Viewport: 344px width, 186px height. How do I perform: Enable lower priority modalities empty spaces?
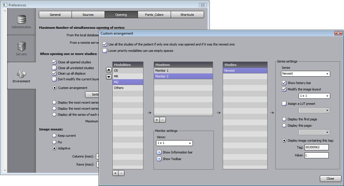pos(105,51)
